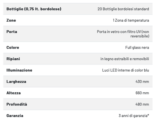
Task: Click the 3 anni di garanzia* text
Action: click(x=134, y=116)
